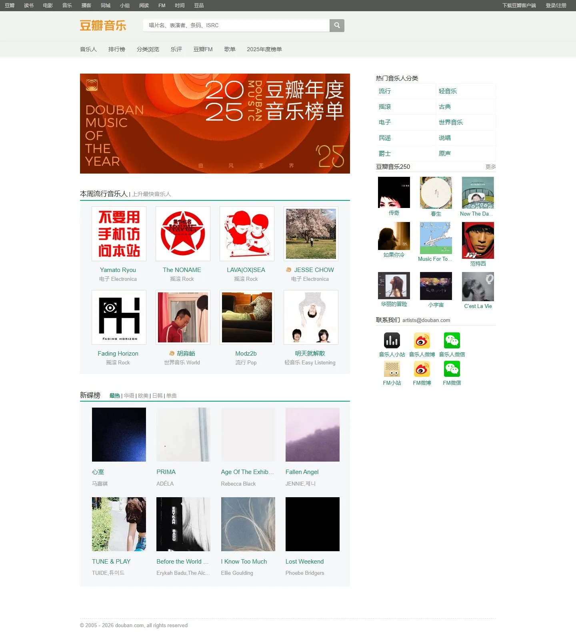Open the Fallen Angel album cover
This screenshot has height=632, width=576.
click(312, 434)
